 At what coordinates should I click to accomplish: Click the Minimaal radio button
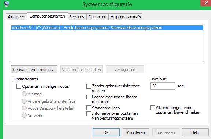click(24, 94)
